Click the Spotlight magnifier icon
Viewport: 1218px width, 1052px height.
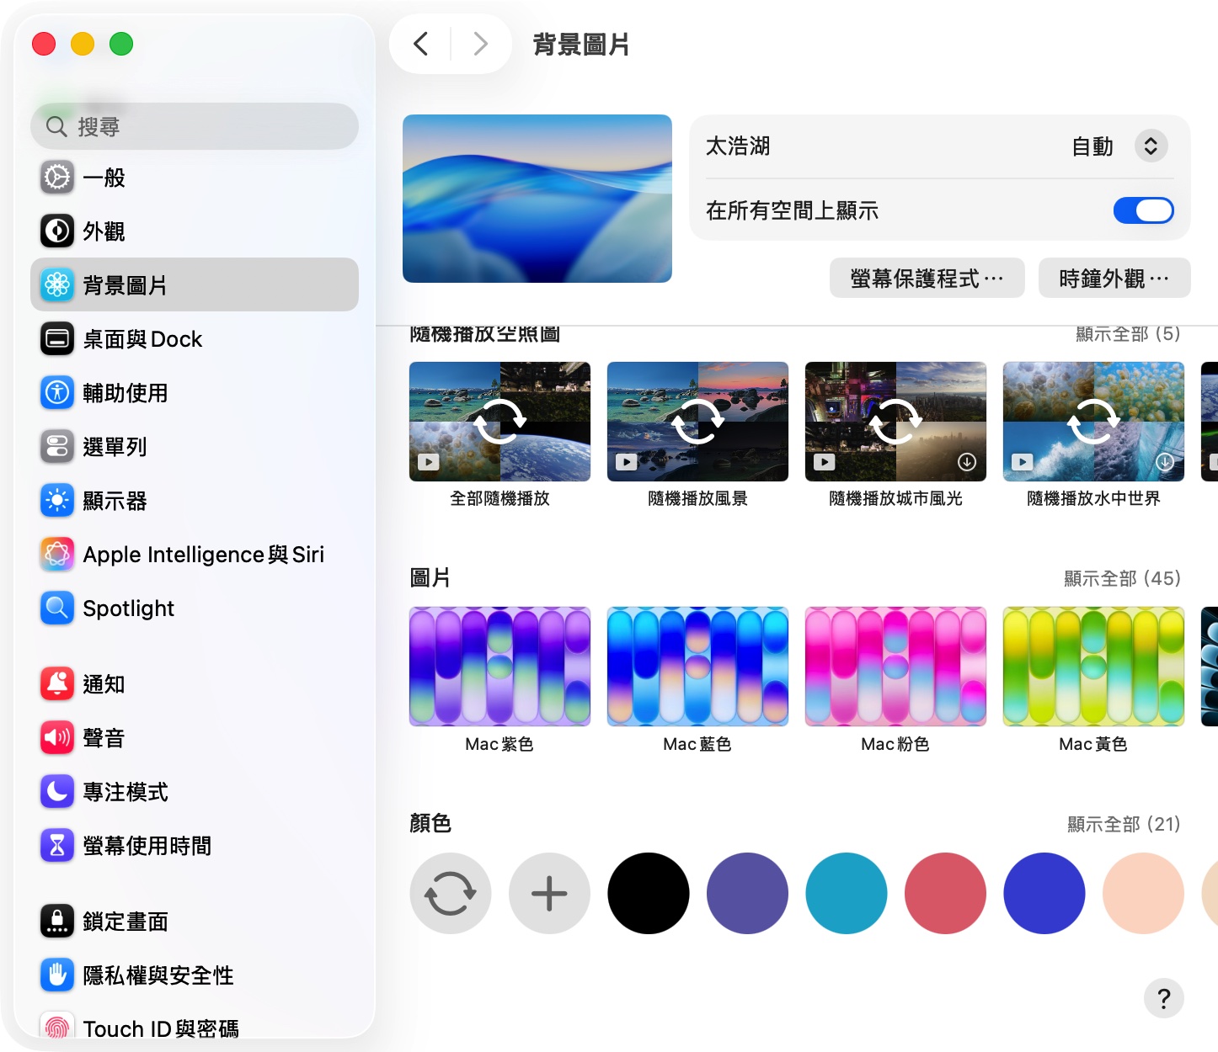(57, 608)
